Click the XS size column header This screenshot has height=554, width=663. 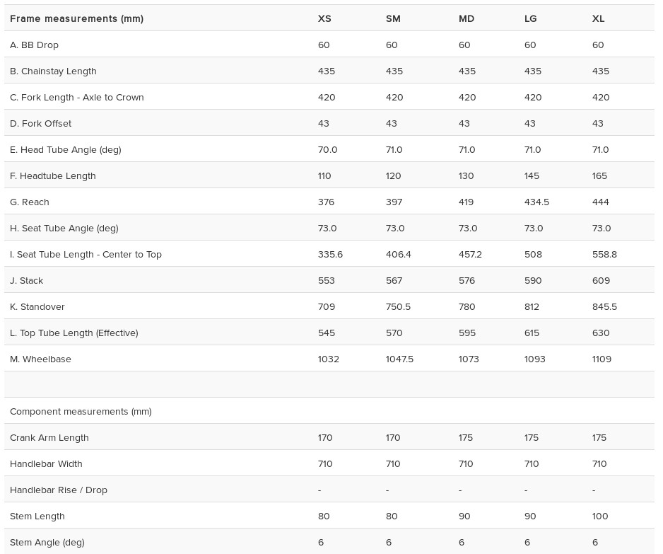point(324,18)
